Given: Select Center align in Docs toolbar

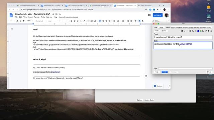Looking at the screenshot, I should (x=103, y=21).
